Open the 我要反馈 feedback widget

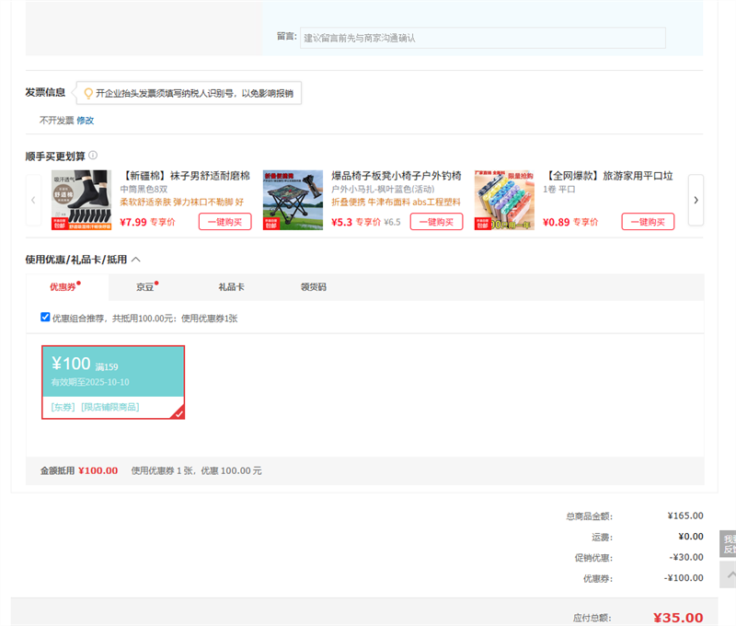coord(729,543)
